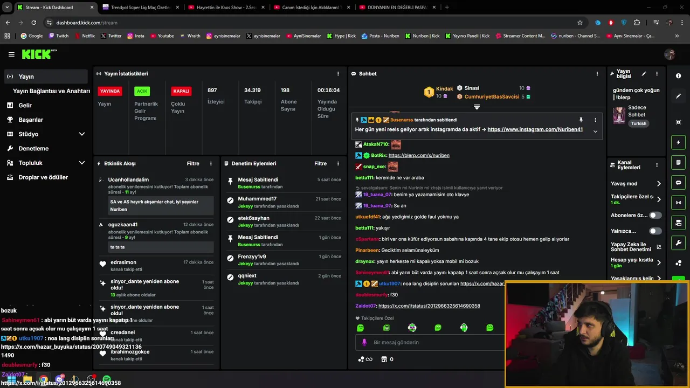The width and height of the screenshot is (690, 388).
Task: Open the external link icon for Yapay Zeka
Action: click(659, 247)
